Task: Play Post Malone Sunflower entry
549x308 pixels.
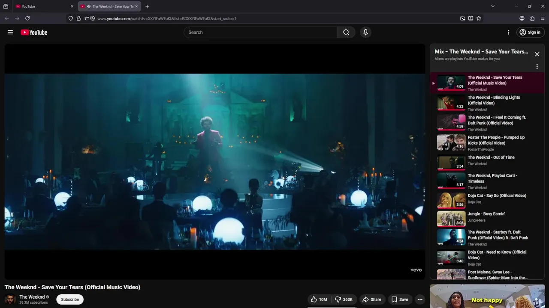Action: pos(487,274)
